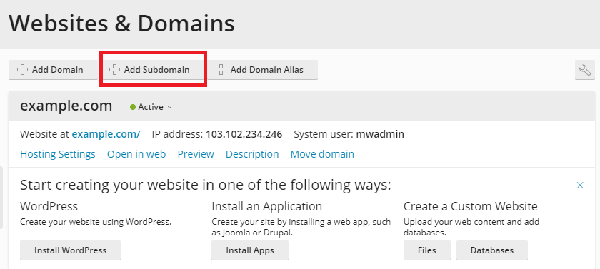Click the Install WordPress button
Screen dimensions: 600x269
[71, 250]
